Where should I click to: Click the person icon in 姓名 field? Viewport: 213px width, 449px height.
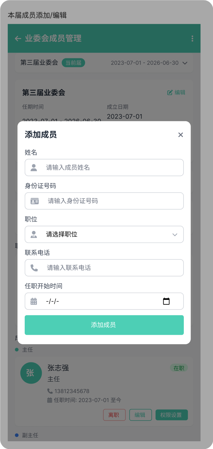34,167
